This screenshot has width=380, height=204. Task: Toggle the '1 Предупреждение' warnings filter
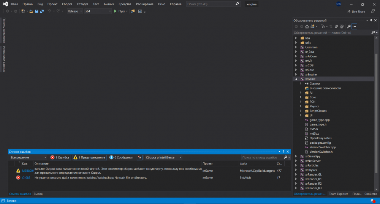[x=89, y=157]
